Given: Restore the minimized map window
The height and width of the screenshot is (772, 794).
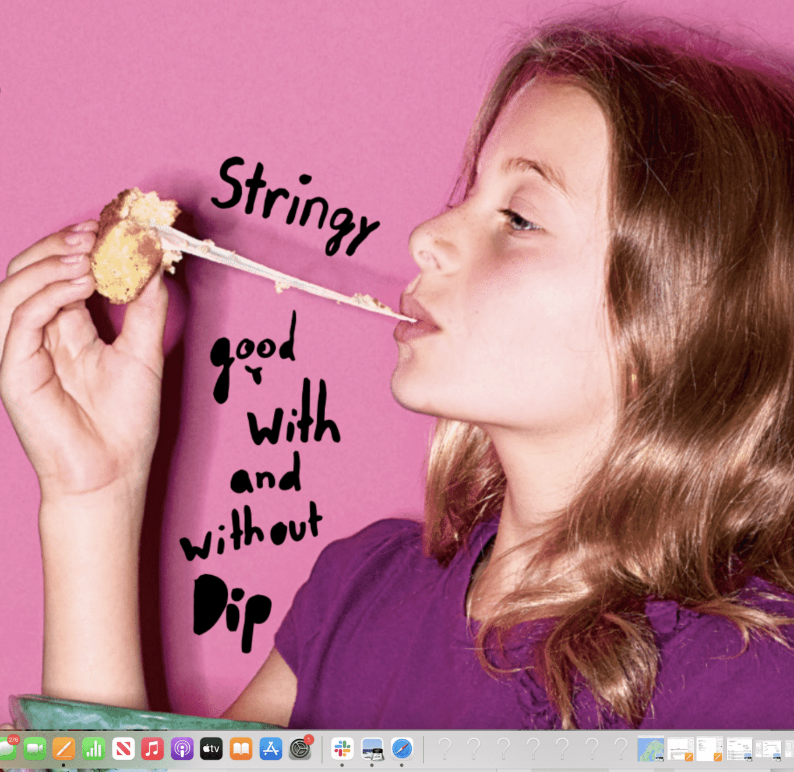Looking at the screenshot, I should [x=650, y=749].
